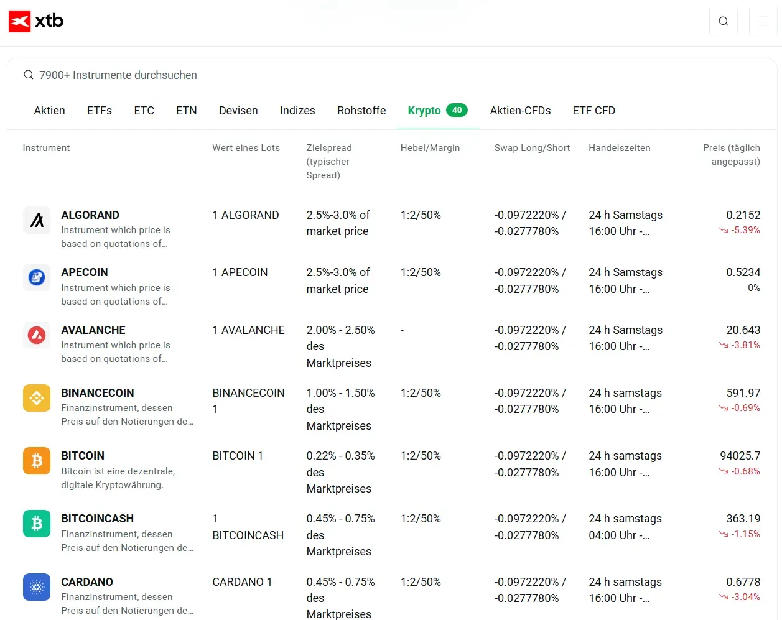Click the Bitcoin change -0.68%
782x620 pixels.
740,471
